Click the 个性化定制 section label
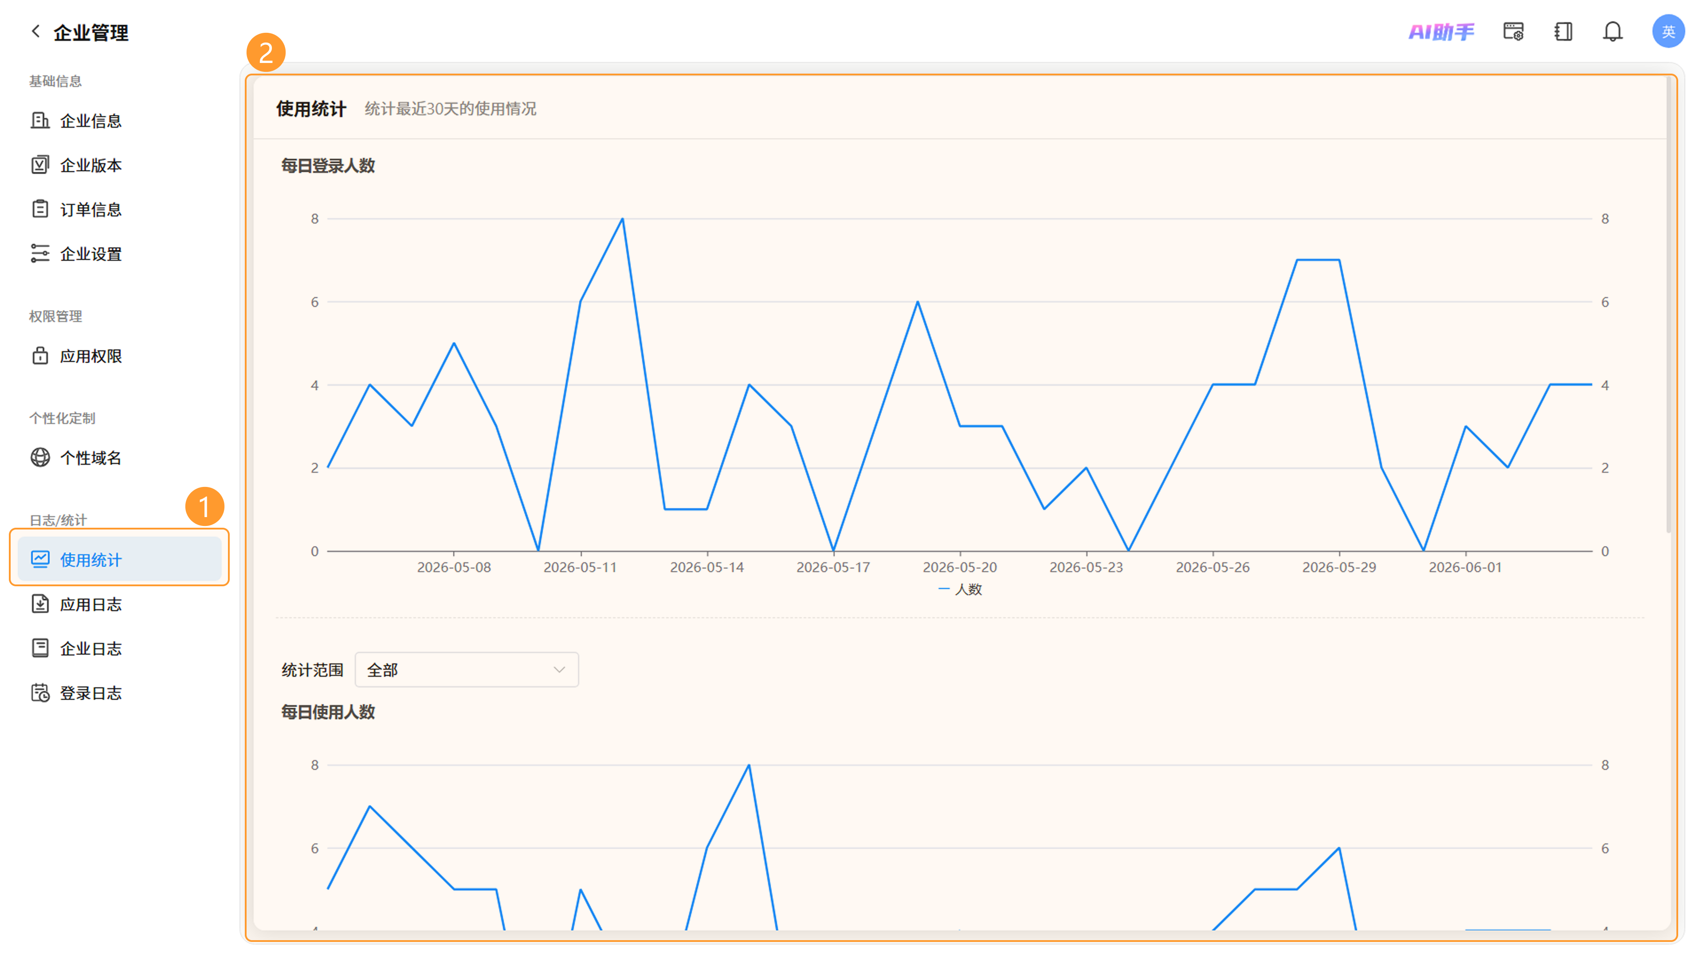The height and width of the screenshot is (957, 1703). tap(62, 418)
